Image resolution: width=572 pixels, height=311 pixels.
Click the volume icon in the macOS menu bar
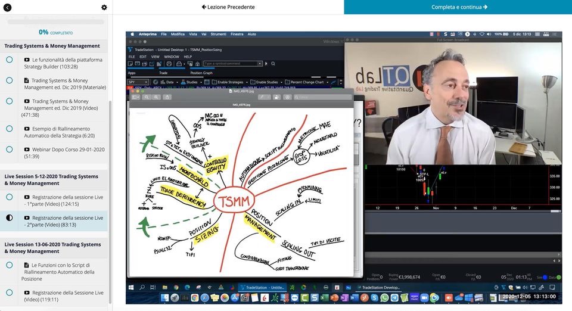(489, 35)
